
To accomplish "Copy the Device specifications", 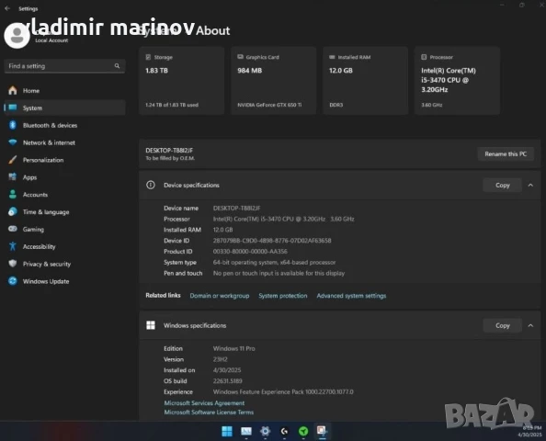I will [502, 186].
